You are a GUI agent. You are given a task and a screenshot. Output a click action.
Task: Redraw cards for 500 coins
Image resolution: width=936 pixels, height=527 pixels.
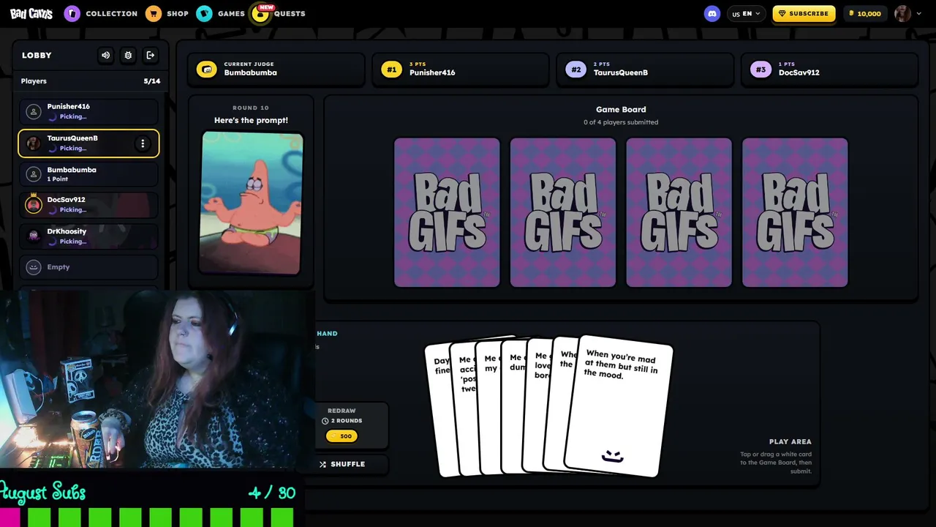click(341, 436)
